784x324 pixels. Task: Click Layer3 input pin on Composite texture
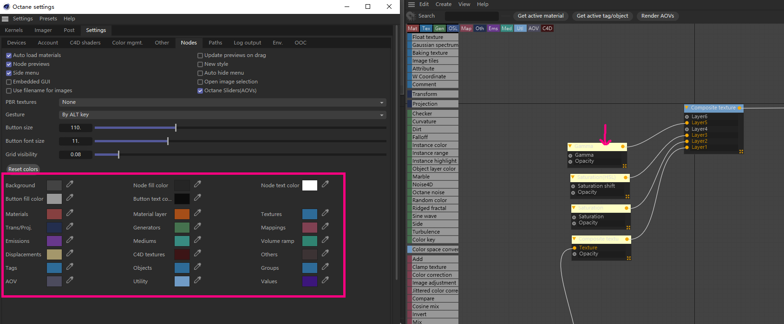pos(687,135)
